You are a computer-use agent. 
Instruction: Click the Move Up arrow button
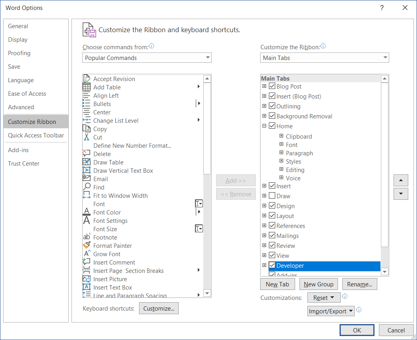(401, 180)
